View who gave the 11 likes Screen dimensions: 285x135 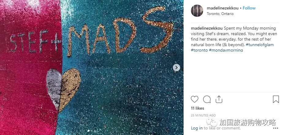[197, 108]
